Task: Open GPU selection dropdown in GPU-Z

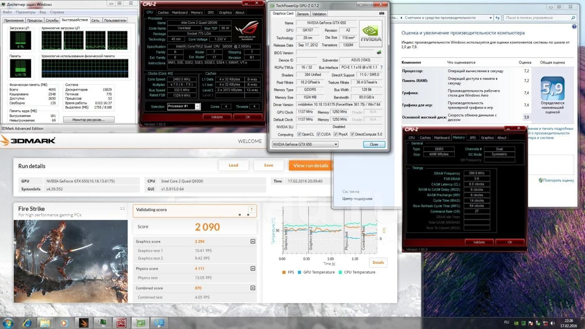Action: coord(305,144)
